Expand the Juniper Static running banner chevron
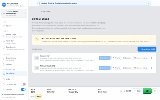This screenshot has width=160, height=100. pos(148,3)
